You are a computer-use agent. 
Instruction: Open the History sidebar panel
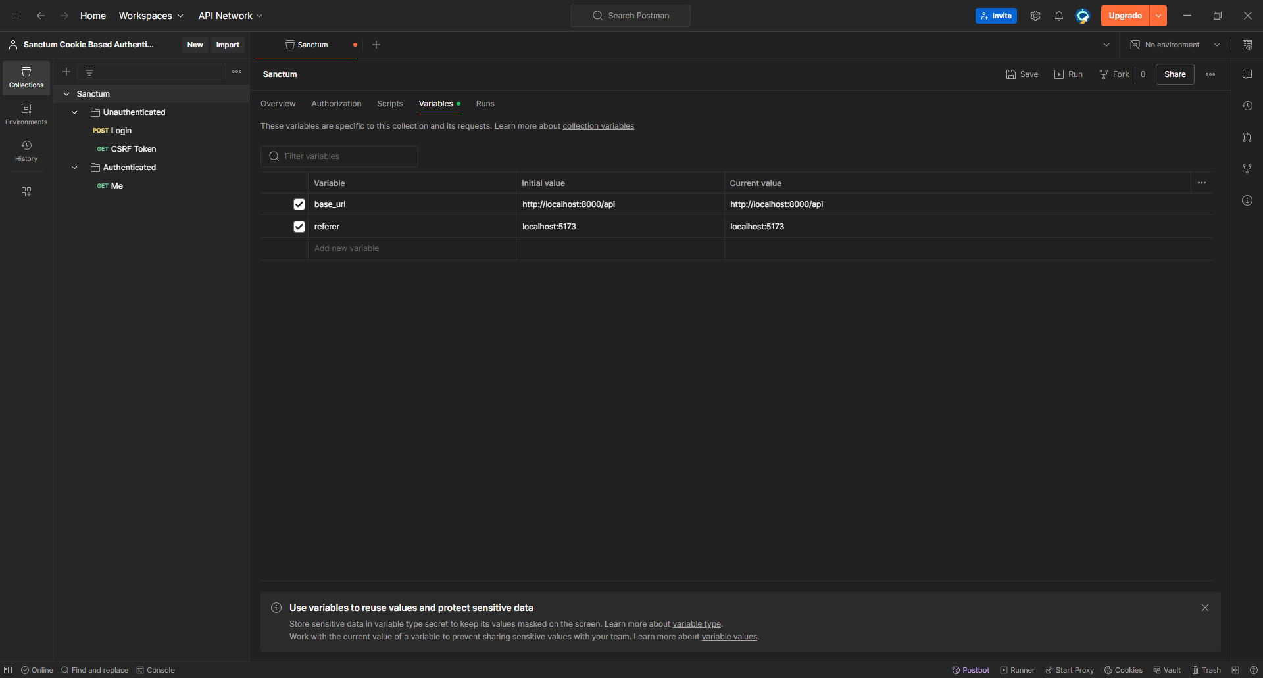(26, 150)
